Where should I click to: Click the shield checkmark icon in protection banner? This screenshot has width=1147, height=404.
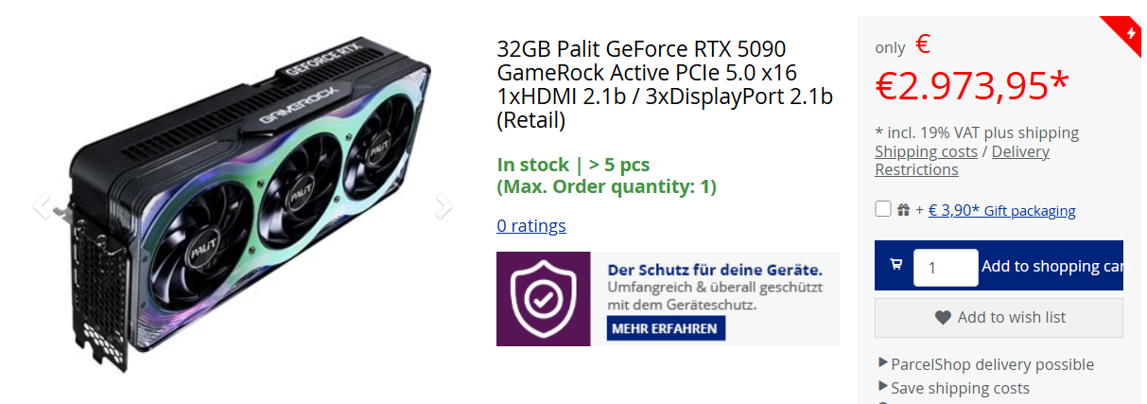543,299
